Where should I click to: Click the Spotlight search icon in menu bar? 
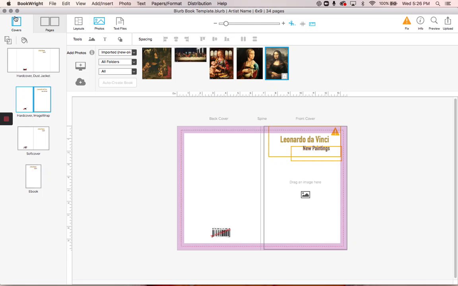pos(438,4)
